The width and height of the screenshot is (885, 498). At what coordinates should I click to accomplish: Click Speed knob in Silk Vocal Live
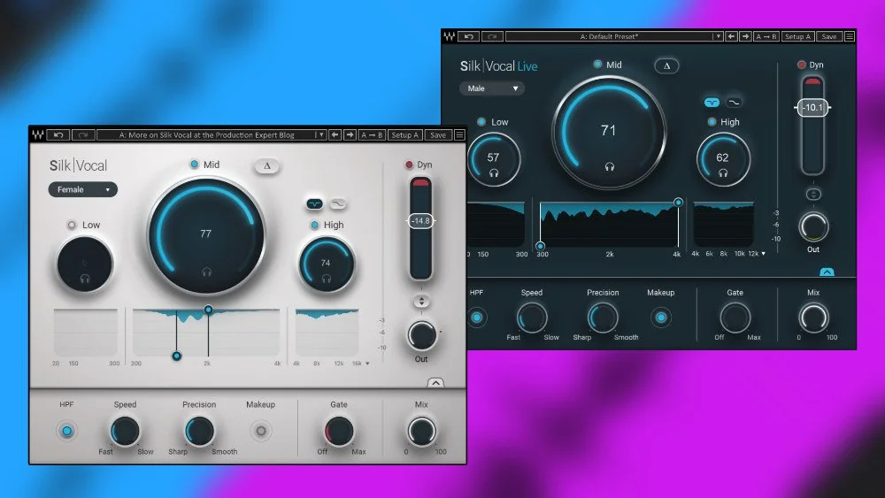[x=532, y=318]
